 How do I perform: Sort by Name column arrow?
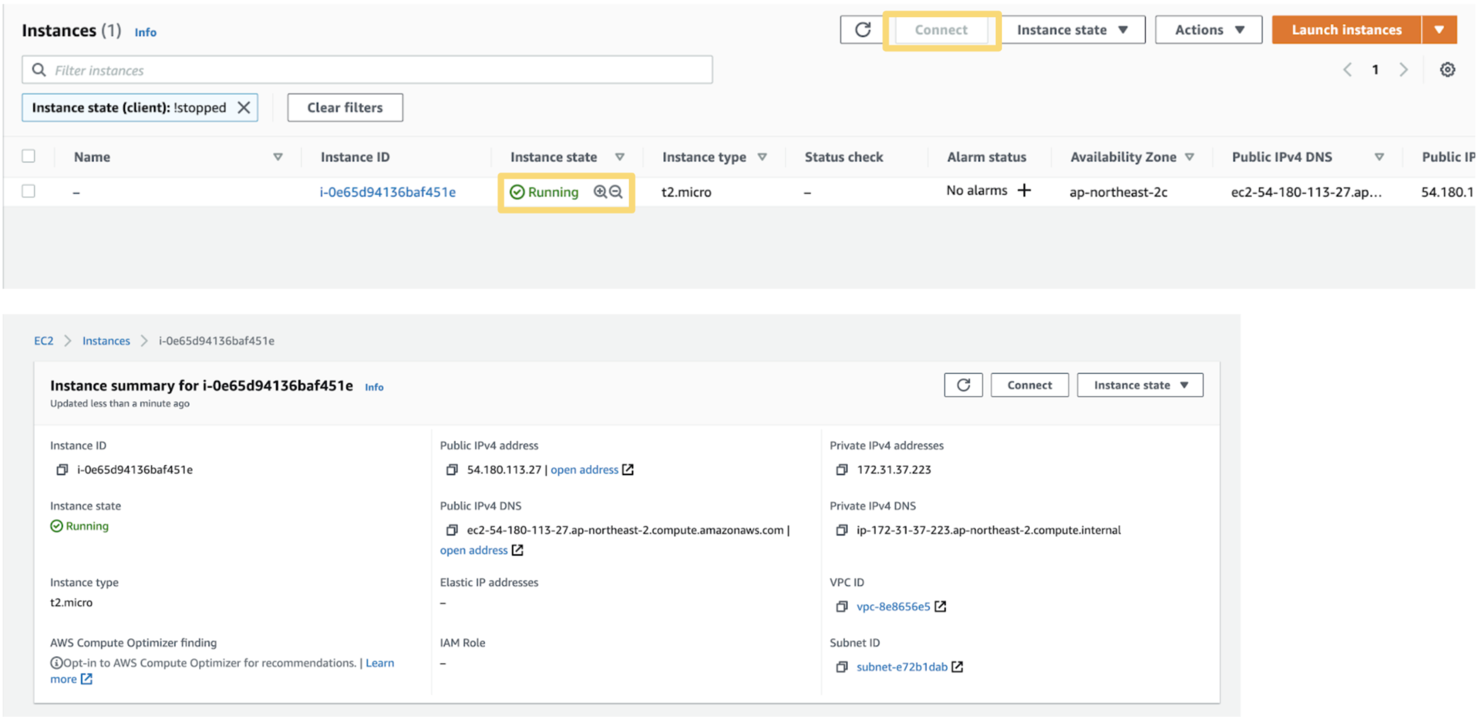(277, 157)
